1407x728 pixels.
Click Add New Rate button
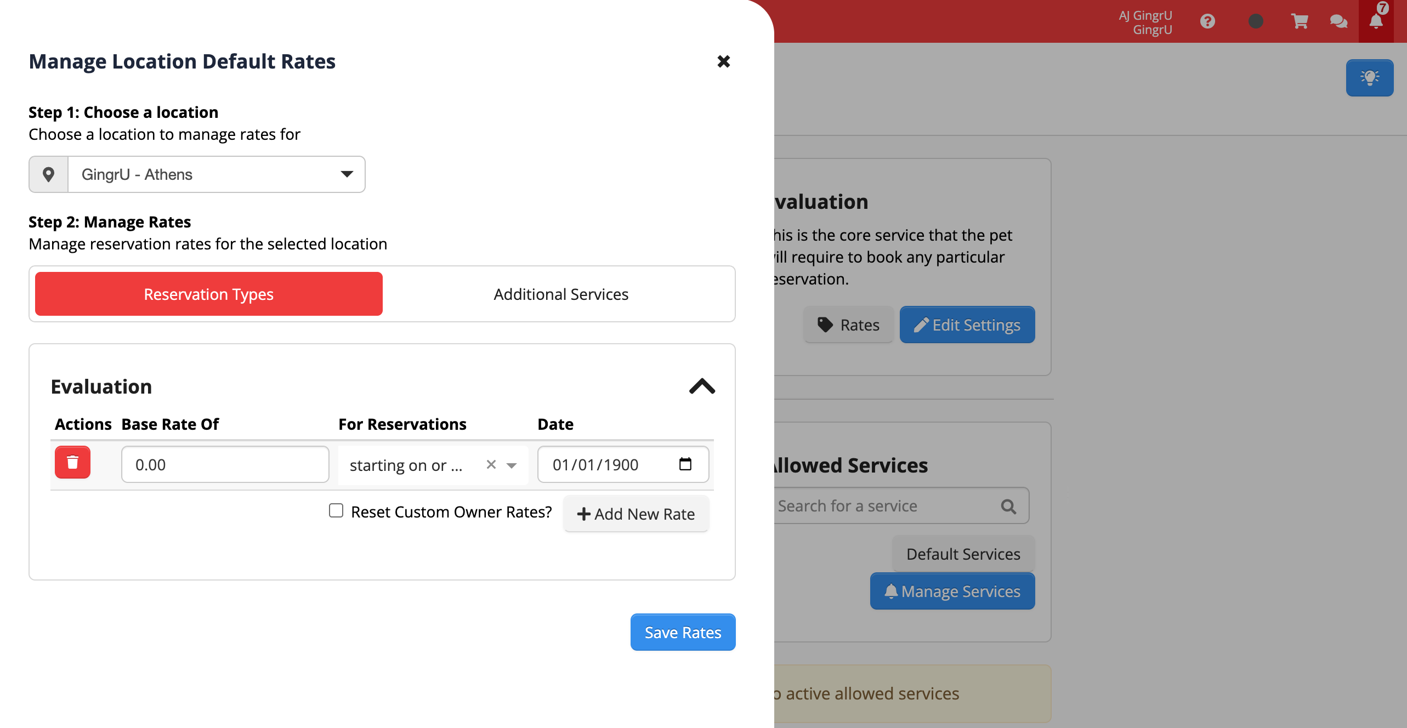click(x=636, y=514)
